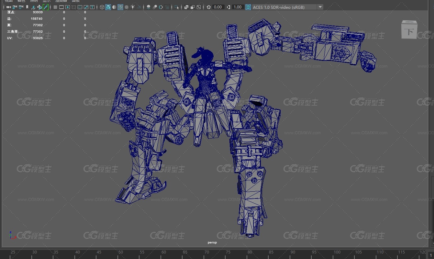
Task: Open the ACES 1.0 SDR-video dropdown
Action: (287, 7)
